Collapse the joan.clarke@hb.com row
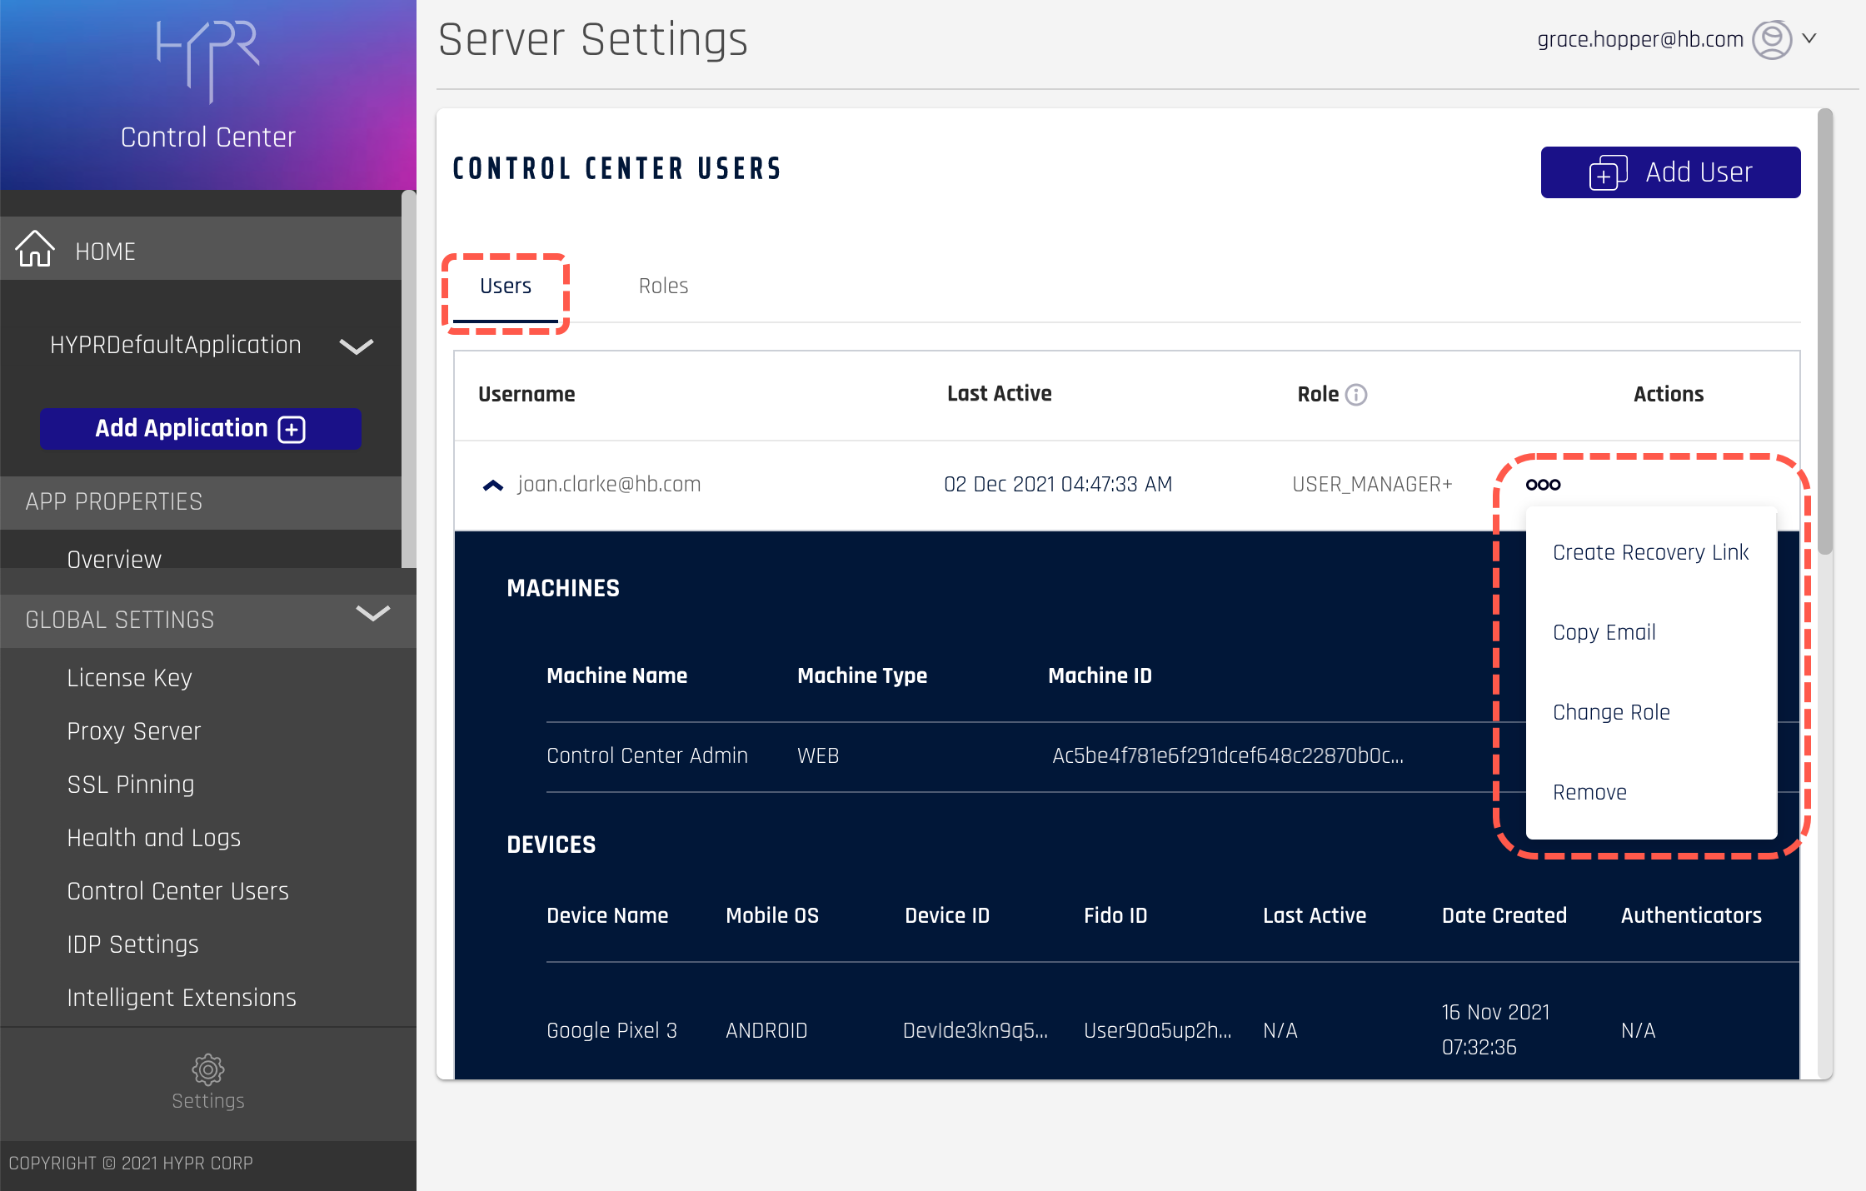Image resolution: width=1866 pixels, height=1191 pixels. point(493,485)
